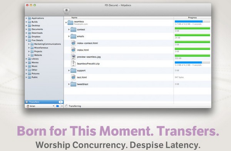Select the file name preview-seamless.jpg
Viewport: 231px width, 151px height.
coord(89,57)
